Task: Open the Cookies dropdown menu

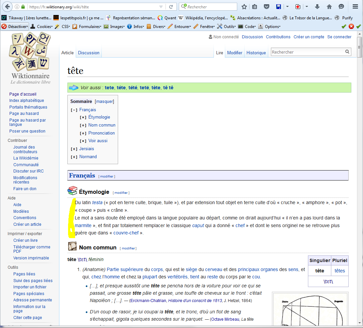Action: tap(42, 26)
